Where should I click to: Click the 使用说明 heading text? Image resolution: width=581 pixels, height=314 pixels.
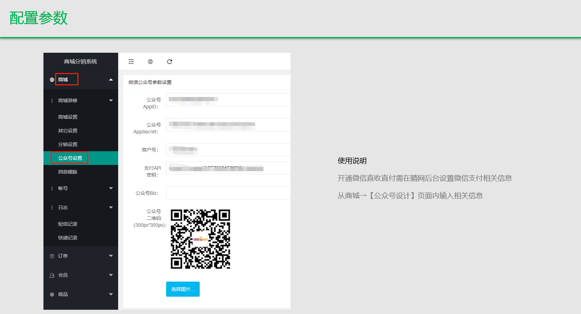point(352,161)
